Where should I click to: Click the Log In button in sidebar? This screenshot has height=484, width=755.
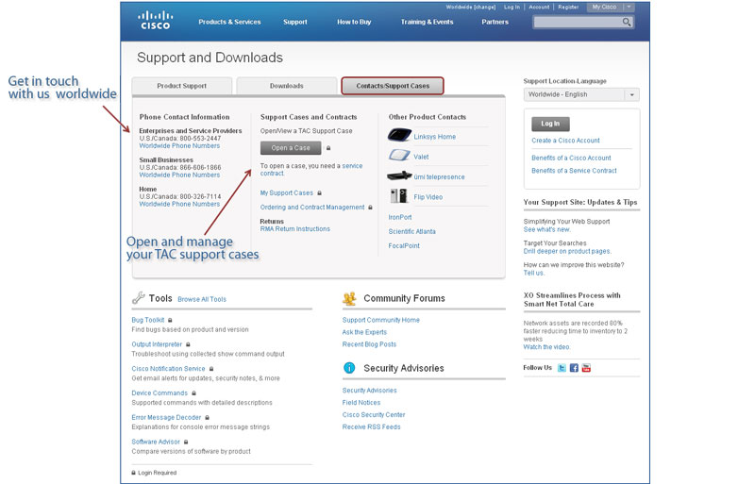click(x=550, y=124)
